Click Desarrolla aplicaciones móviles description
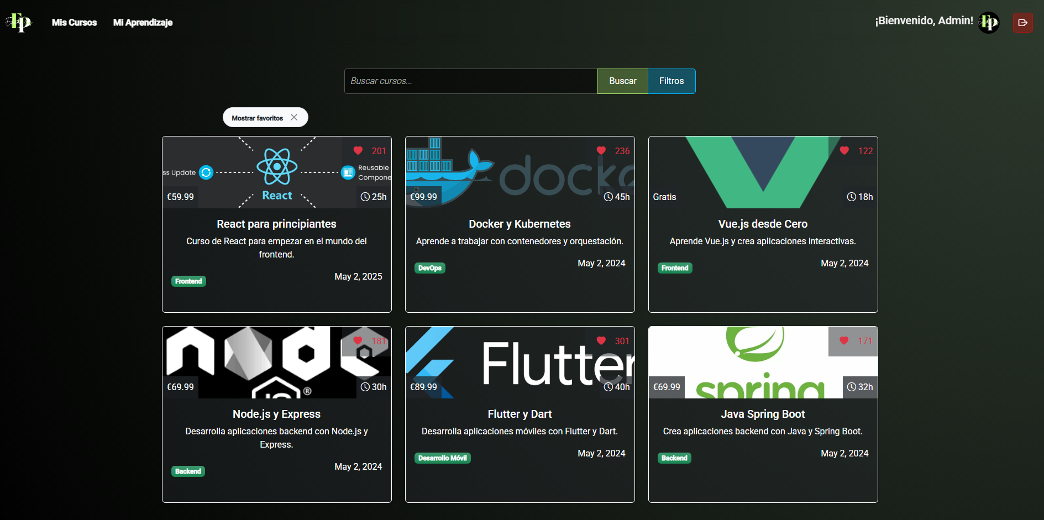This screenshot has width=1044, height=520. [x=520, y=431]
